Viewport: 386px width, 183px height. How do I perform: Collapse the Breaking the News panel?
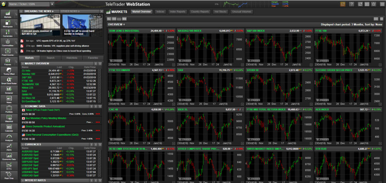coord(21,11)
